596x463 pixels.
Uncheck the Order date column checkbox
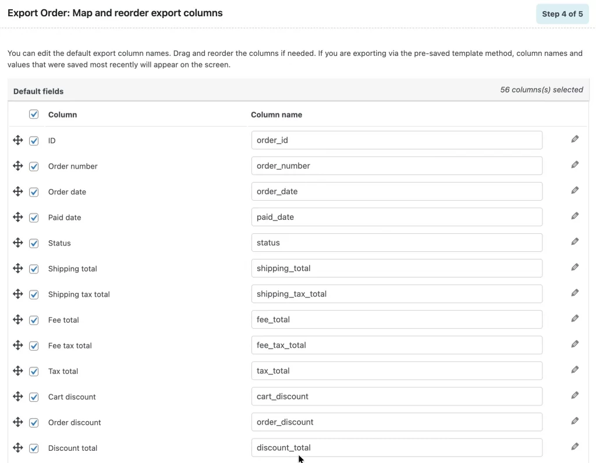click(34, 192)
